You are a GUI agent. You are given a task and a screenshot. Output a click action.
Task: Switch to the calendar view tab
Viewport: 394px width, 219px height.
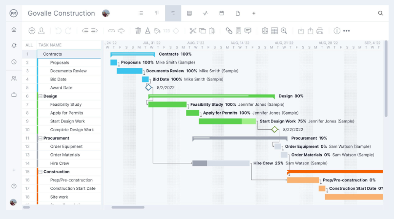click(221, 13)
